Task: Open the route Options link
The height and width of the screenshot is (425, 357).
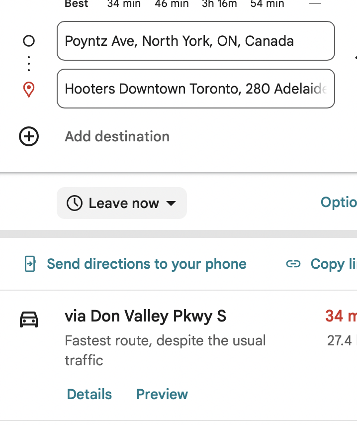Action: coord(339,203)
